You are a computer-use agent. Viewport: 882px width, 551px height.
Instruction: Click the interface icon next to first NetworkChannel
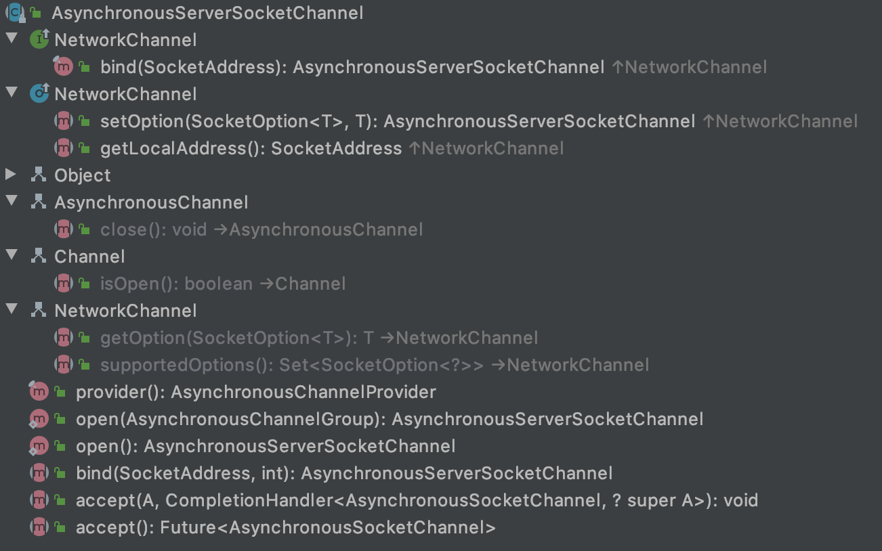37,39
